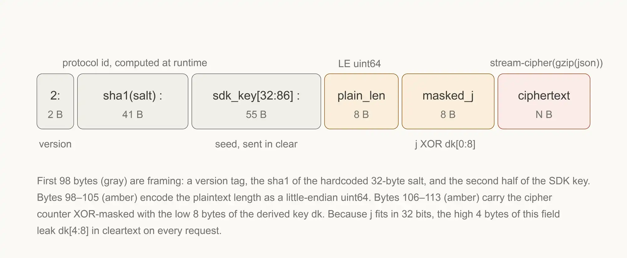
Task: Select the sha1(salt) block
Action: tap(133, 101)
